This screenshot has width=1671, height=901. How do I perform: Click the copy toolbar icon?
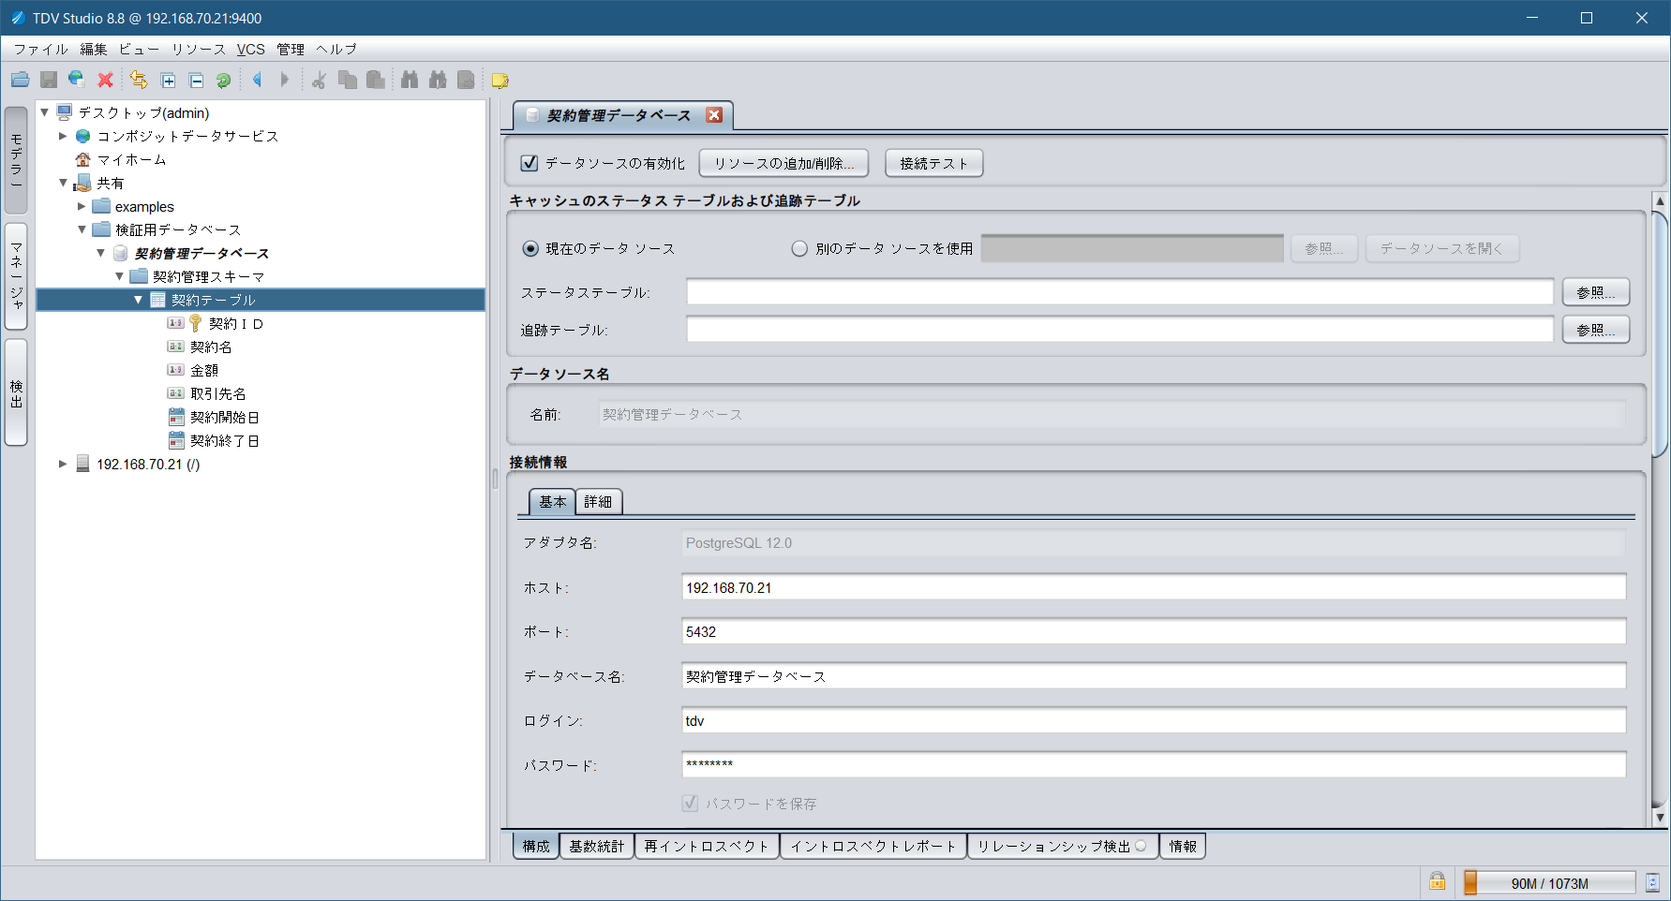(x=347, y=81)
